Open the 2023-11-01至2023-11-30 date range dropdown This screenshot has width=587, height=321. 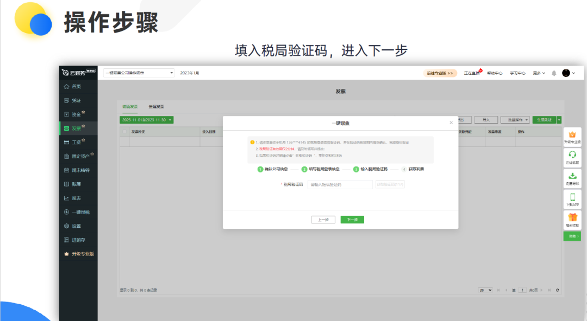pos(146,120)
